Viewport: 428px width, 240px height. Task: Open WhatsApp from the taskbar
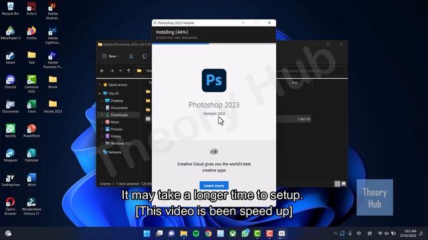pyautogui.click(x=245, y=233)
